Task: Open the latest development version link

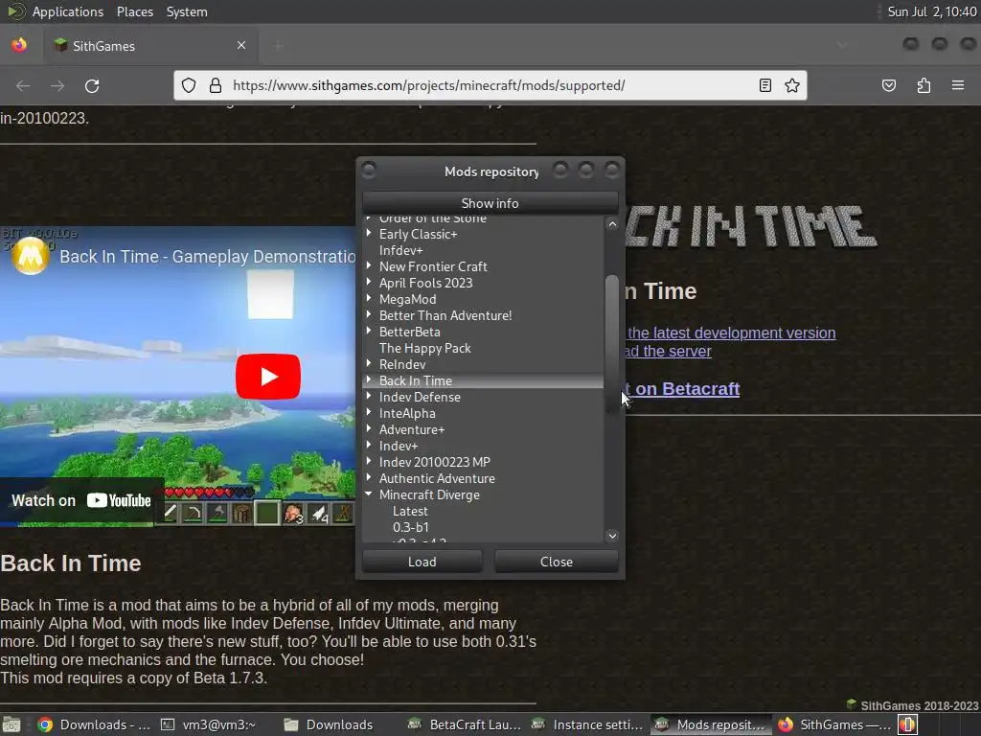Action: (731, 333)
